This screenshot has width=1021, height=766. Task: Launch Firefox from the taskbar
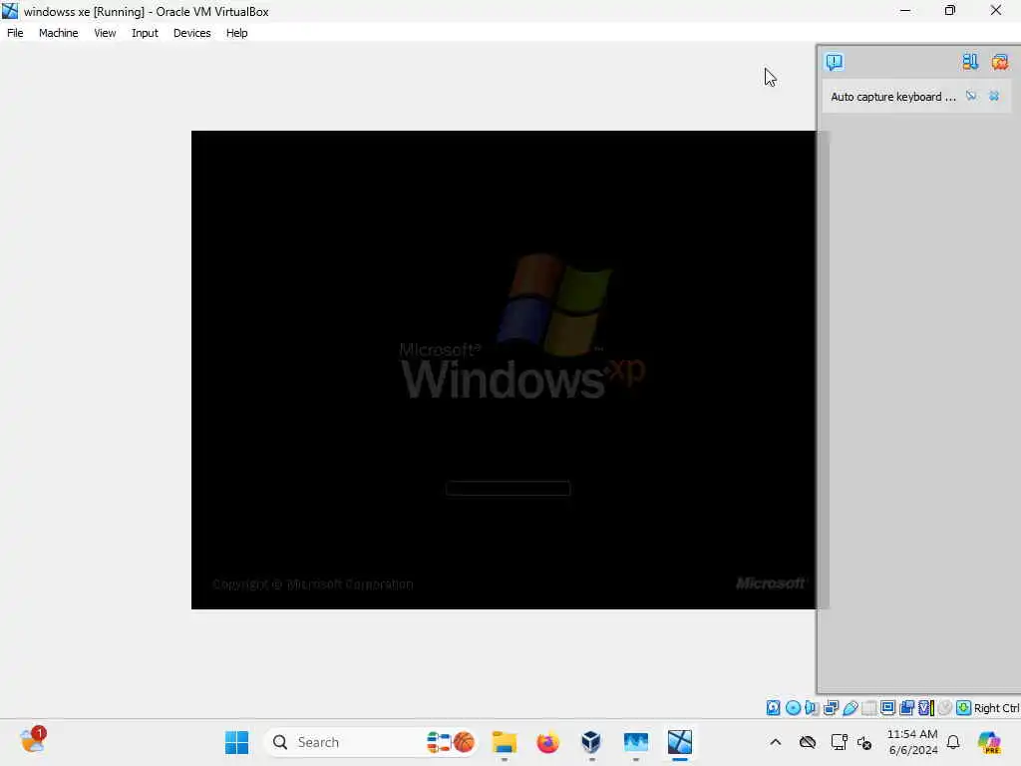[x=547, y=742]
